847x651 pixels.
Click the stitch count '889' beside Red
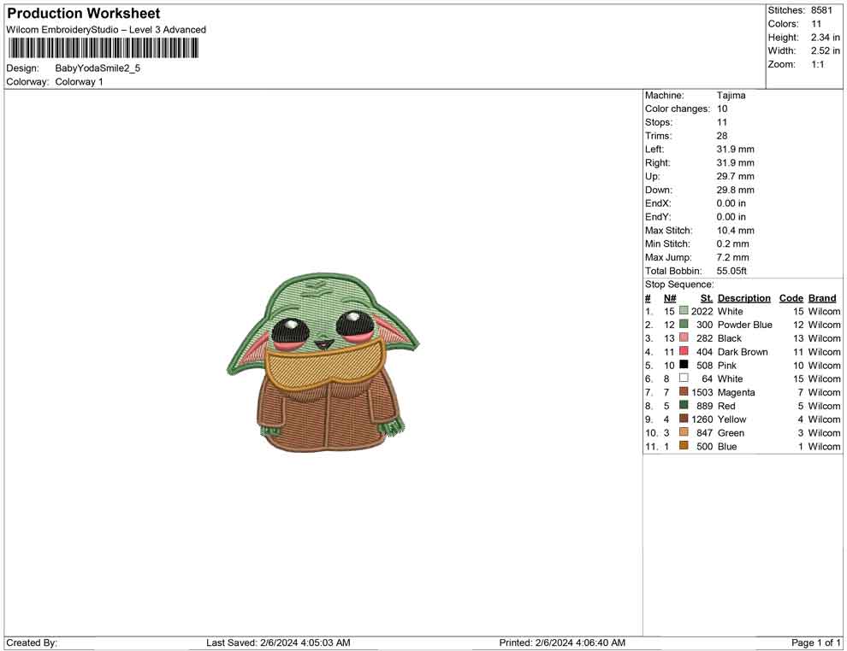[x=705, y=406]
